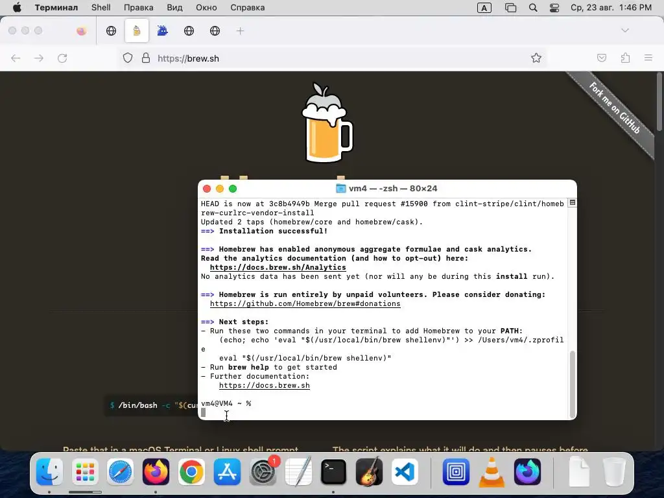This screenshot has height=498, width=664.
Task: Open the Apple menu
Action: (17, 8)
